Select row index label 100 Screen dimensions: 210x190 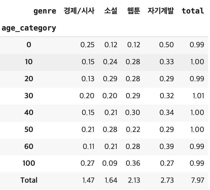click(29, 163)
